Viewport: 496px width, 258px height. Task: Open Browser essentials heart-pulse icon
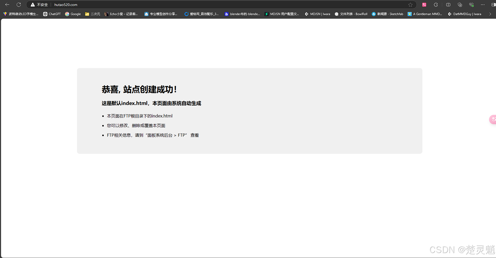(x=471, y=5)
